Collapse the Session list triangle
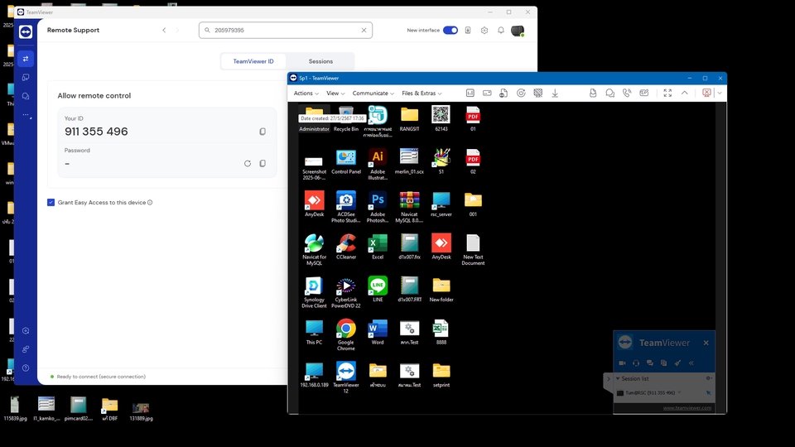This screenshot has width=795, height=447. click(x=617, y=378)
